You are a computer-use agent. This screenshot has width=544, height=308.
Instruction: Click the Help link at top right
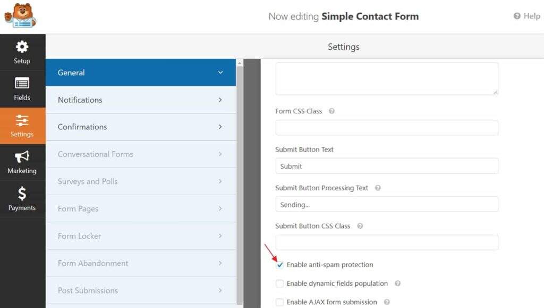(526, 16)
